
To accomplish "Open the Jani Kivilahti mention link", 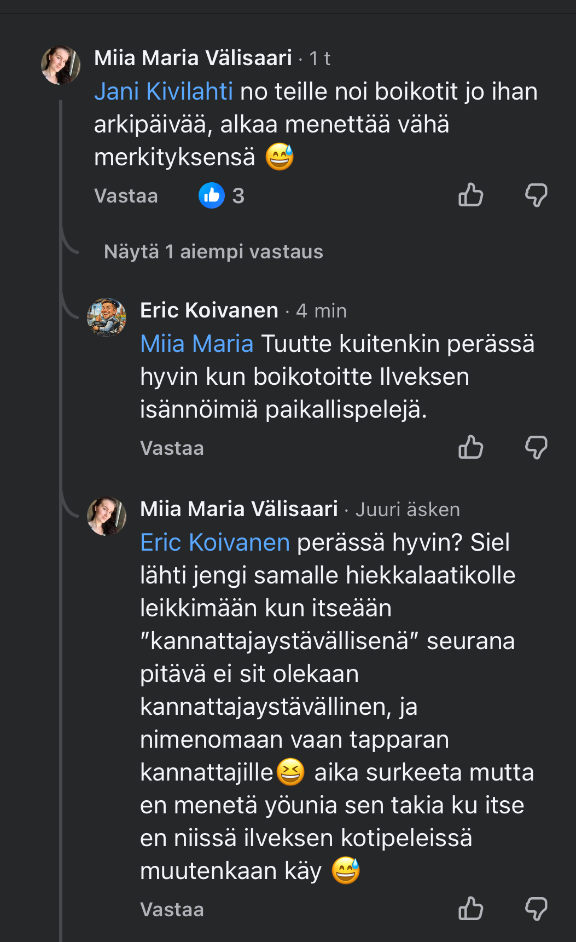I will (164, 91).
